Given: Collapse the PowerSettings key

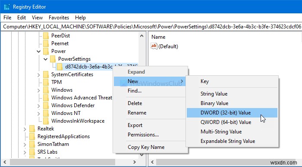Looking at the screenshot, I should [46, 59].
